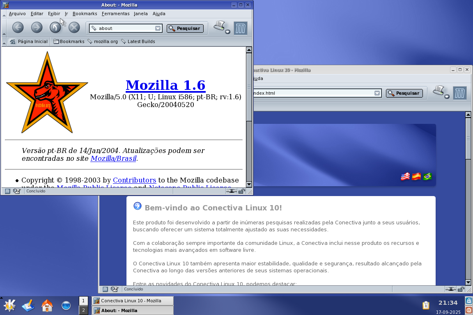The height and width of the screenshot is (315, 473).
Task: Click the Mozilla/Brasil link
Action: tap(113, 158)
